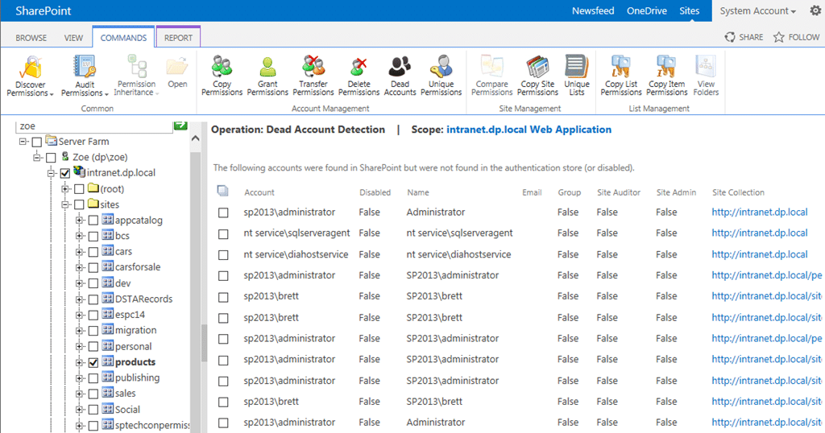Image resolution: width=825 pixels, height=433 pixels.
Task: Click the Zoe user icon in tree
Action: [x=65, y=157]
